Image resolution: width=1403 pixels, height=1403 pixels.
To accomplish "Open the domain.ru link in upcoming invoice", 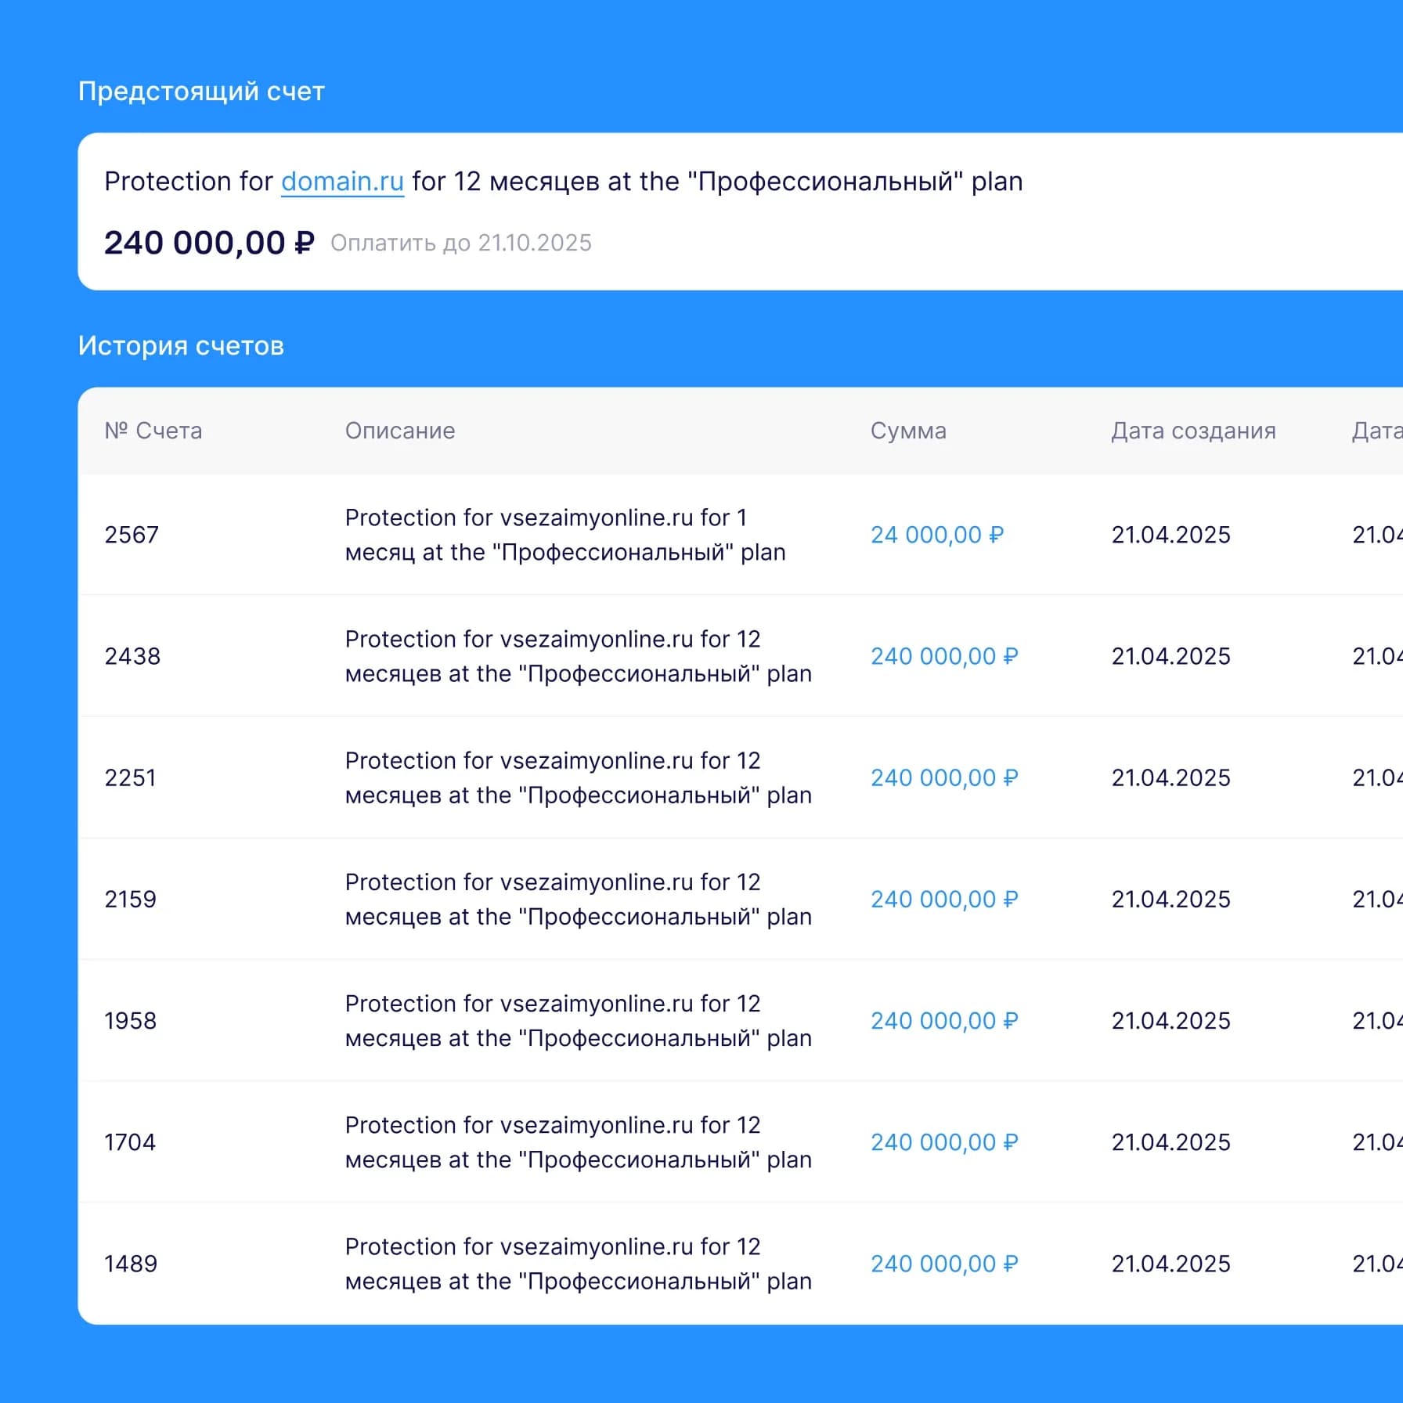I will [x=342, y=182].
